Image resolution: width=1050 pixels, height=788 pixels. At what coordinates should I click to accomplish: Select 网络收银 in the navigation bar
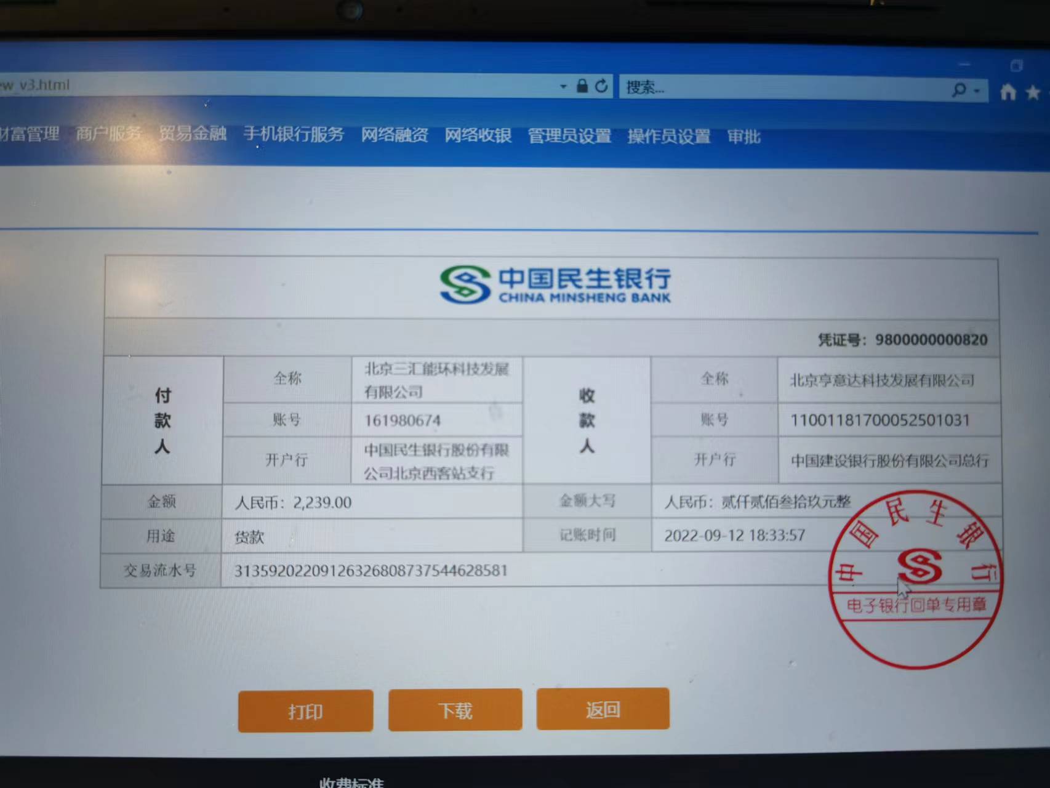[x=478, y=135]
